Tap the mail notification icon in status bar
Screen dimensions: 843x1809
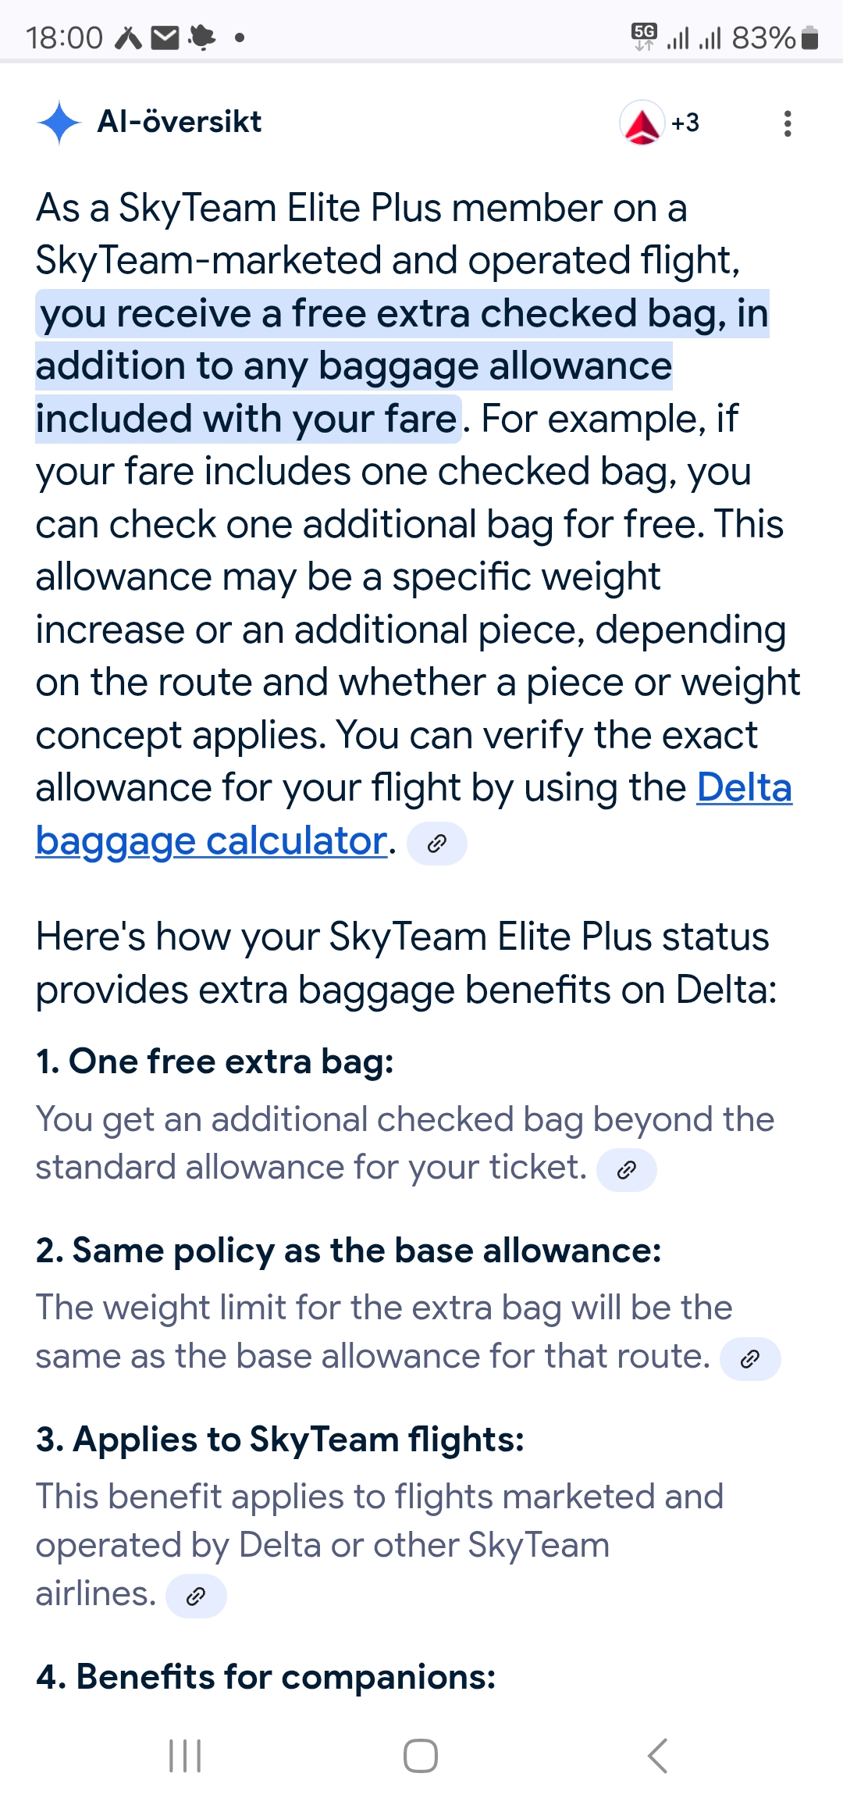tap(165, 37)
